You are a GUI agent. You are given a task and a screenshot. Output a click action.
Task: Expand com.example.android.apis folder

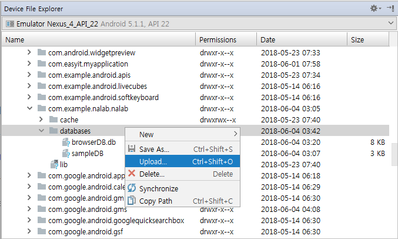click(x=29, y=75)
